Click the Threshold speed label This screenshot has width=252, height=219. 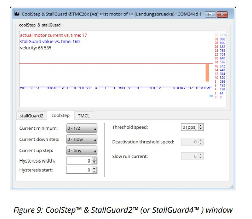[130, 127]
